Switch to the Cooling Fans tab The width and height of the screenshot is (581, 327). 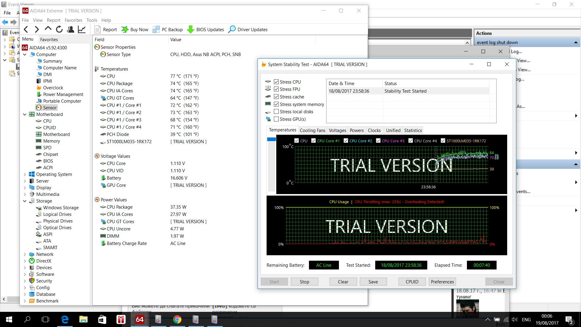pyautogui.click(x=312, y=130)
